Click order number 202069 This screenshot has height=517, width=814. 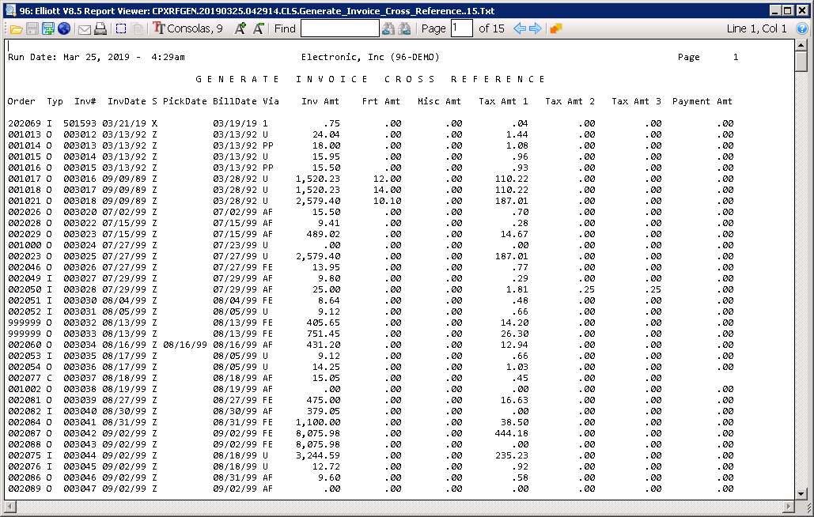pyautogui.click(x=24, y=123)
